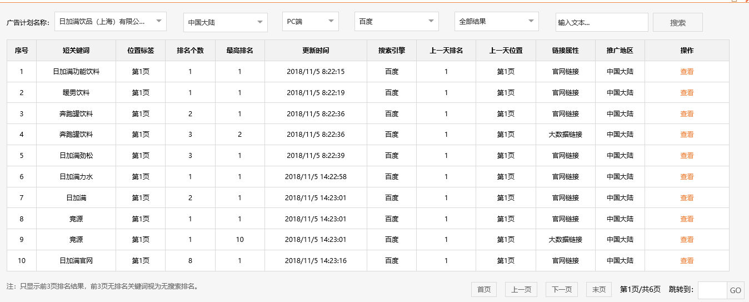Select keyword cell 日加满官网

pos(76,261)
